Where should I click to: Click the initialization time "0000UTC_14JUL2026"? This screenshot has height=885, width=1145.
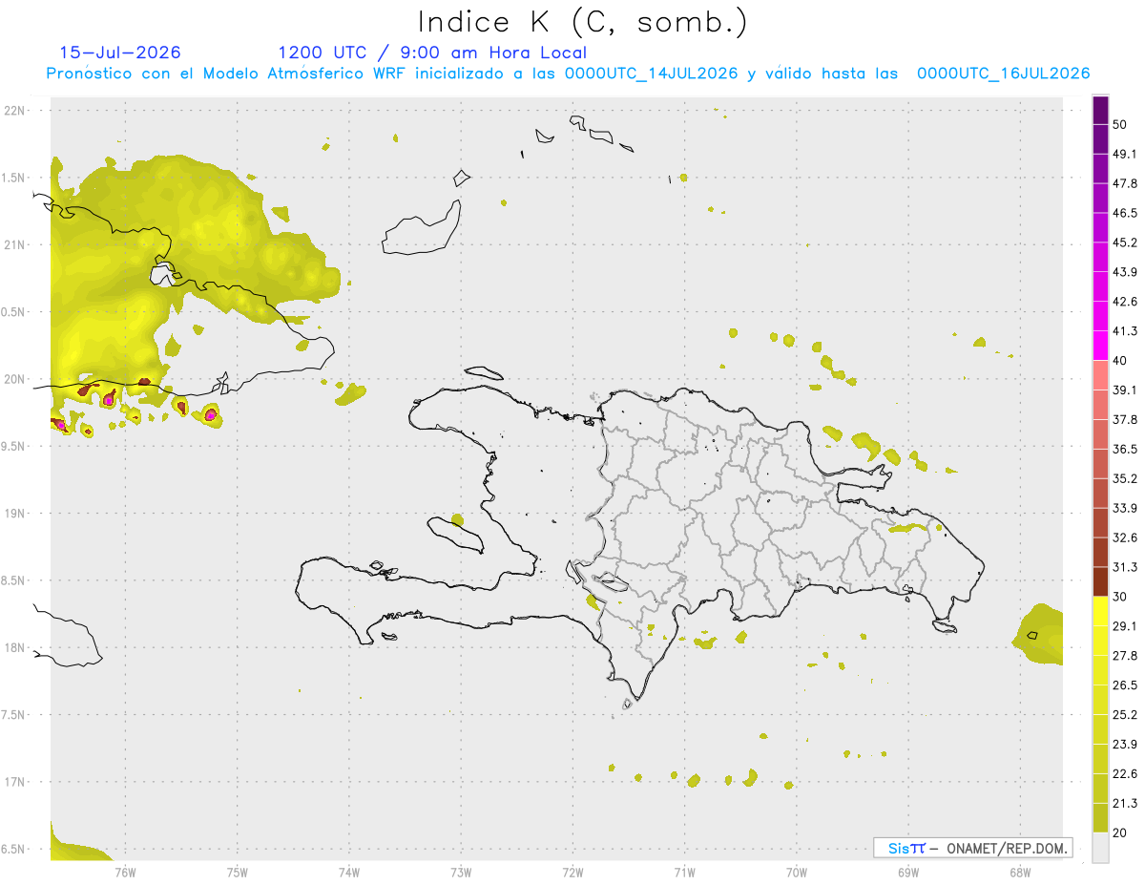[652, 73]
